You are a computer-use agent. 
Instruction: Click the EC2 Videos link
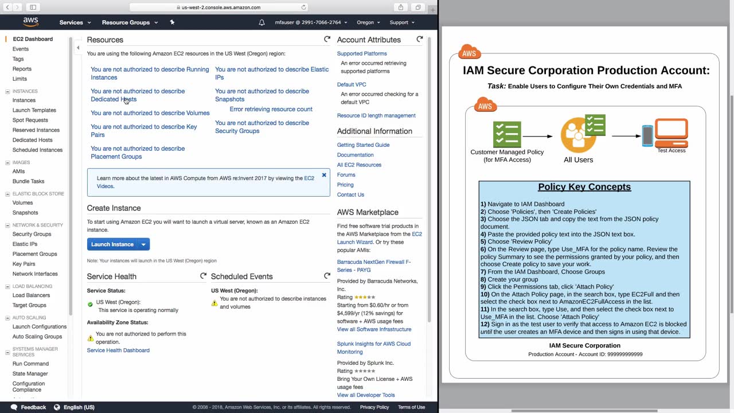coord(309,178)
